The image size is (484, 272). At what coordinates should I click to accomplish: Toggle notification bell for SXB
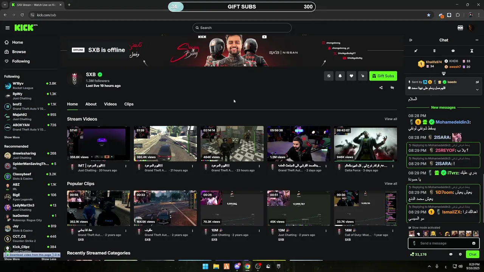340,76
